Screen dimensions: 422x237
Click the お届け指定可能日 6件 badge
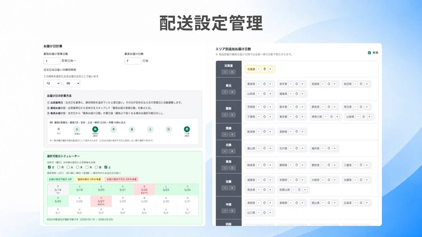coord(60,179)
